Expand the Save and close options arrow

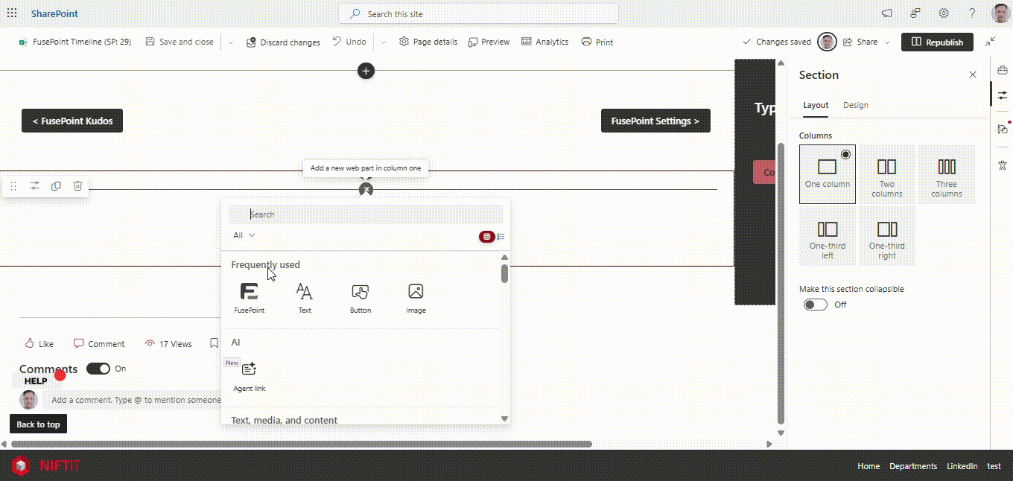pyautogui.click(x=231, y=42)
